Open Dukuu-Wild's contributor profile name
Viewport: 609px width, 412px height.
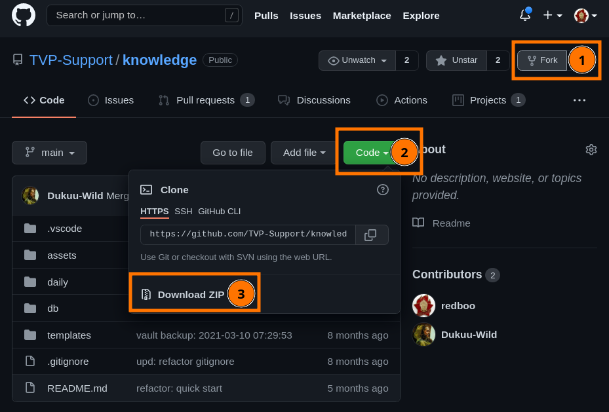click(x=469, y=335)
